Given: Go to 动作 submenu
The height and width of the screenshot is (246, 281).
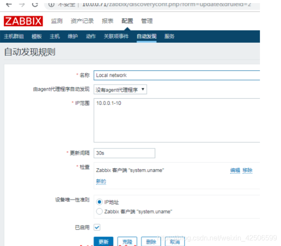Looking at the screenshot, I should 91,37.
